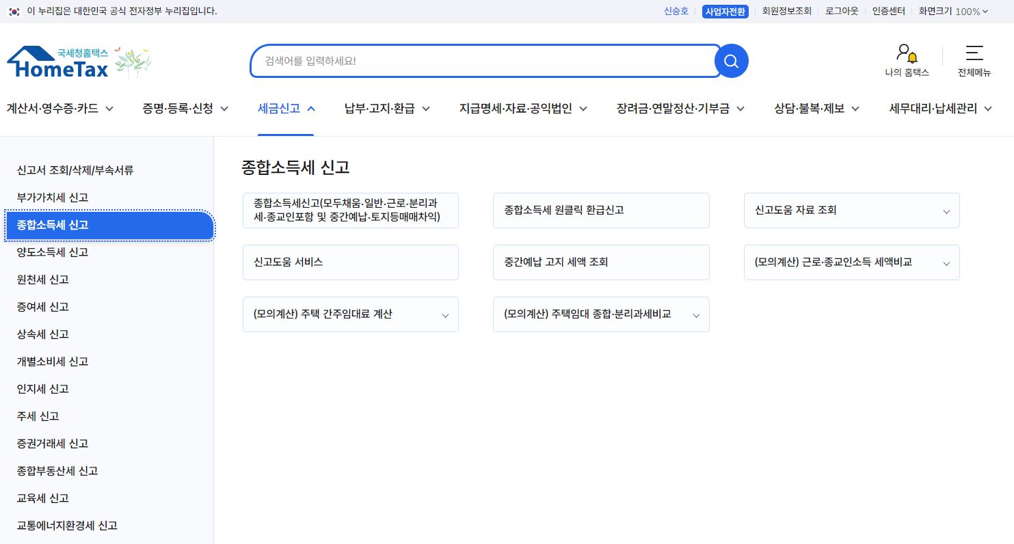Screen dimensions: 1014x544
Task: Expand (모의계산) 주택 간주임대료 계산 options
Action: (446, 314)
